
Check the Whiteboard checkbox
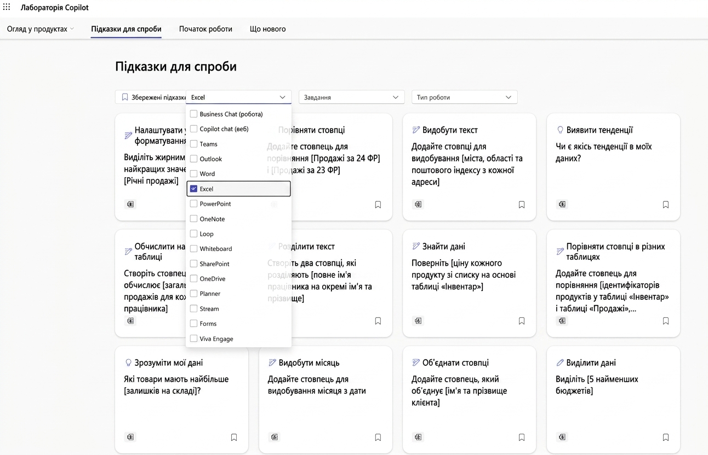tap(193, 248)
